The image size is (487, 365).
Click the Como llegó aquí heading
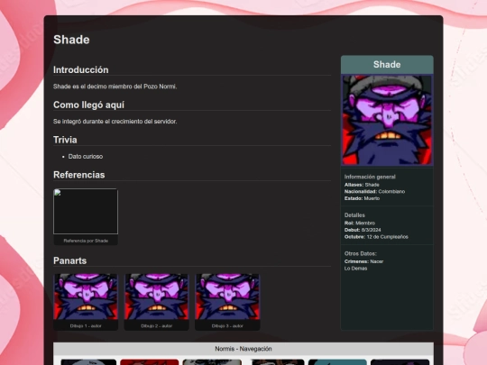click(88, 105)
